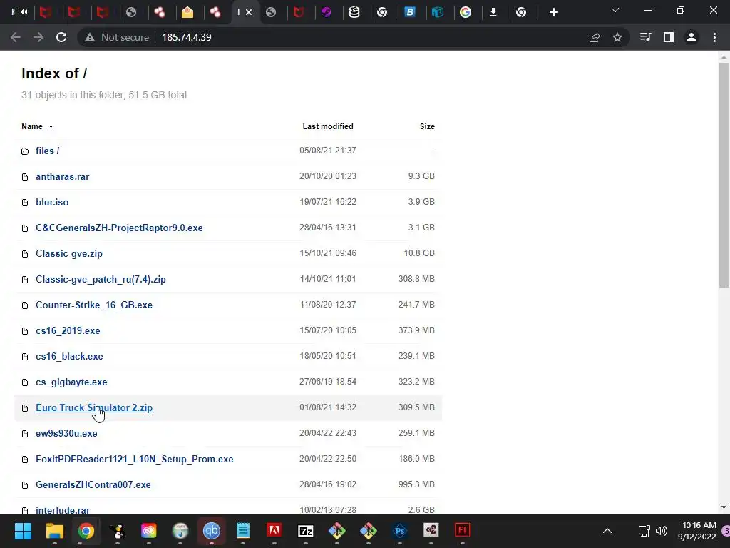Switch to the purple globe icon tab

327,12
